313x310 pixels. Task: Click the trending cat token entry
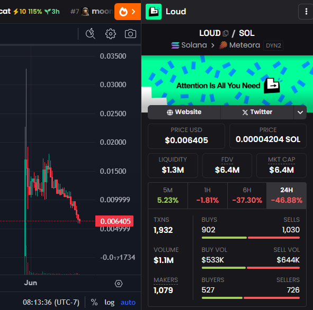(x=30, y=12)
